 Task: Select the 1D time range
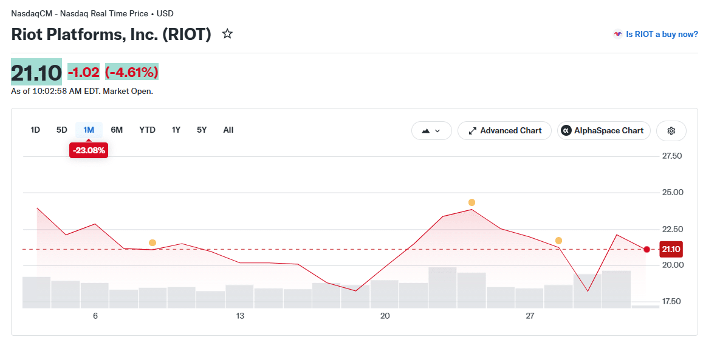(35, 130)
